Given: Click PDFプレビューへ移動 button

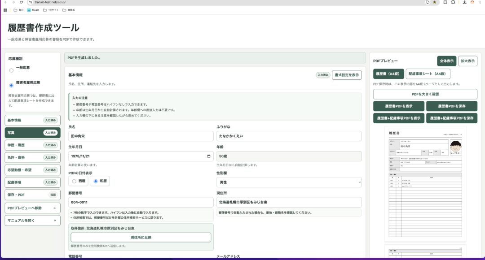Looking at the screenshot, I should click(32, 208).
